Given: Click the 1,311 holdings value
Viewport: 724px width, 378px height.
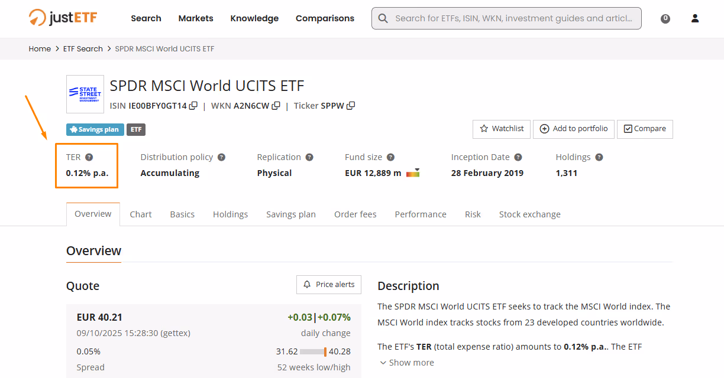Looking at the screenshot, I should point(567,173).
